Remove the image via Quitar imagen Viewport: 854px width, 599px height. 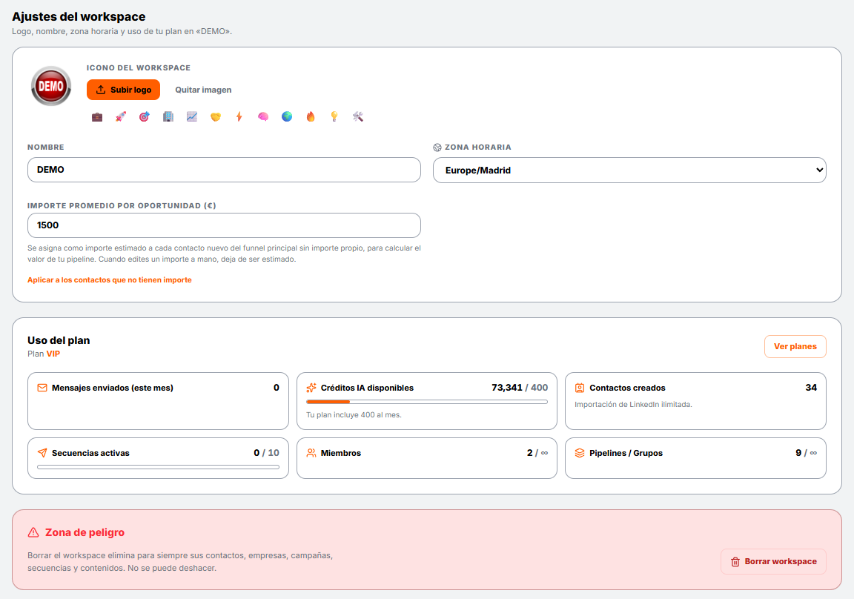[203, 90]
